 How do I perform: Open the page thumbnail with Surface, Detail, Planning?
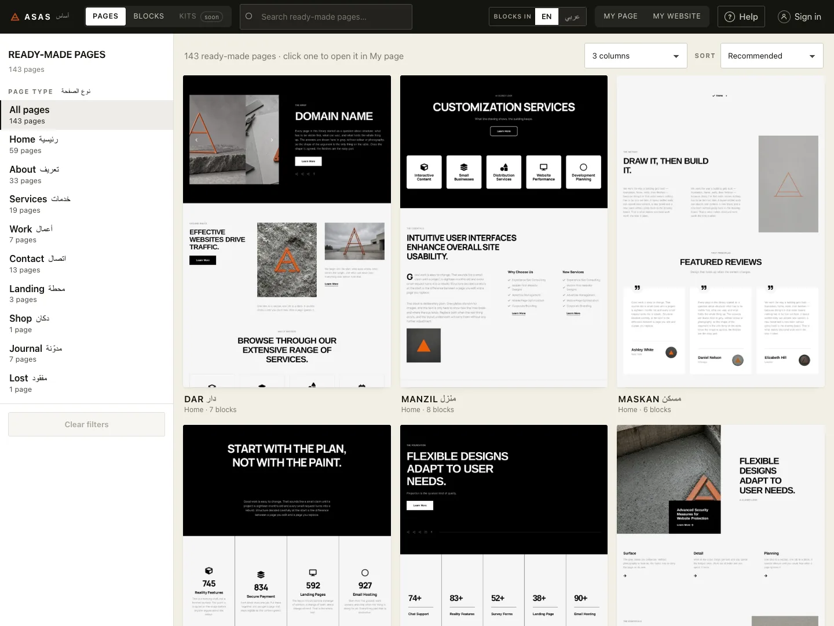pyautogui.click(x=720, y=525)
